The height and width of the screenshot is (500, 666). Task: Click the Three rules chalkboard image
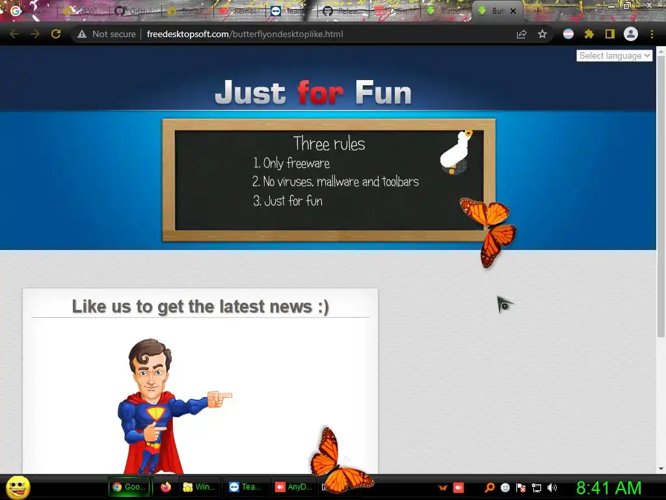click(328, 180)
